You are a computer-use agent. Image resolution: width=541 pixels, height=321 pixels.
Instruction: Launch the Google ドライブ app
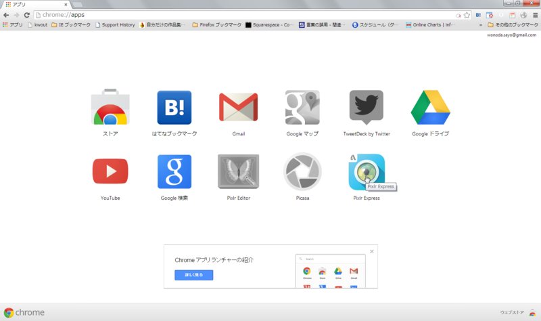pos(430,107)
